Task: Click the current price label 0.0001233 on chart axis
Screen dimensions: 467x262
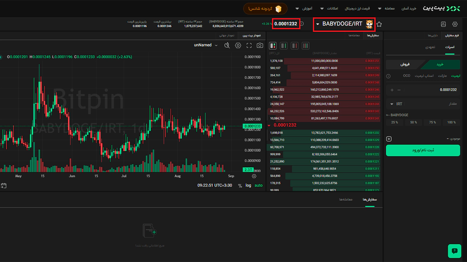Action: click(253, 126)
